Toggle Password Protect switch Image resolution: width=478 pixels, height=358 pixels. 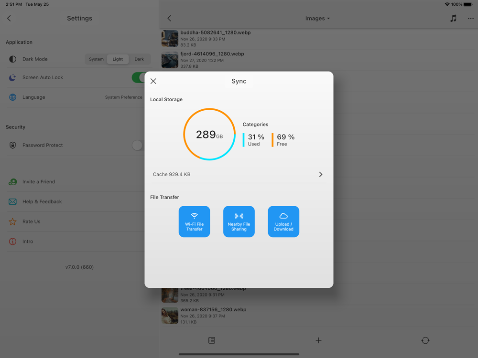point(138,145)
